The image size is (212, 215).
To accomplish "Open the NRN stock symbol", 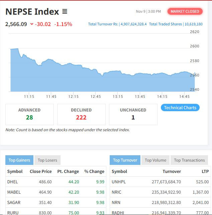I will coord(116,203).
